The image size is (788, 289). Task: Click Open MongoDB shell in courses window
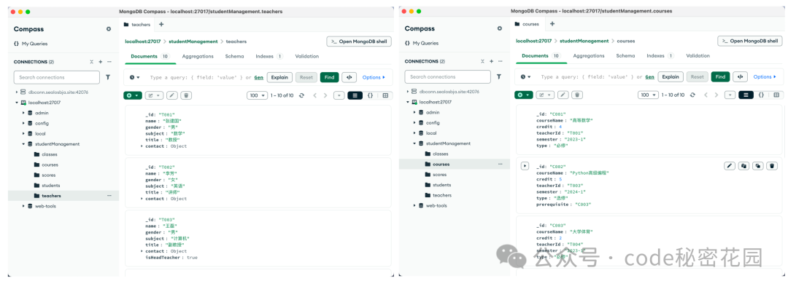[x=750, y=41]
